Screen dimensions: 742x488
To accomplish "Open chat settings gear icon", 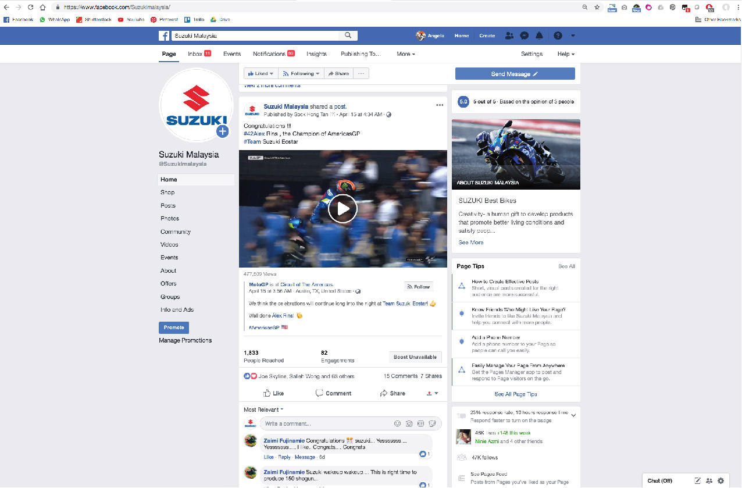I will point(721,480).
